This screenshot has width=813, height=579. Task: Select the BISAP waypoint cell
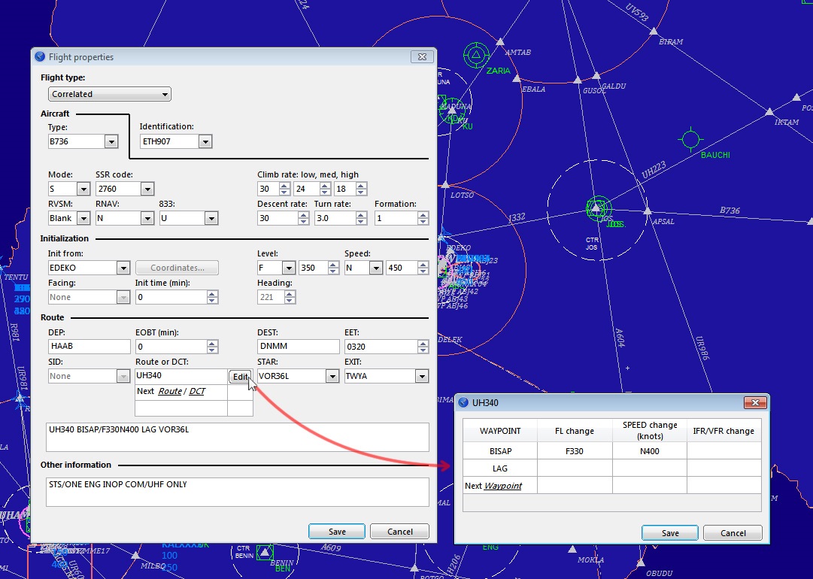point(500,451)
